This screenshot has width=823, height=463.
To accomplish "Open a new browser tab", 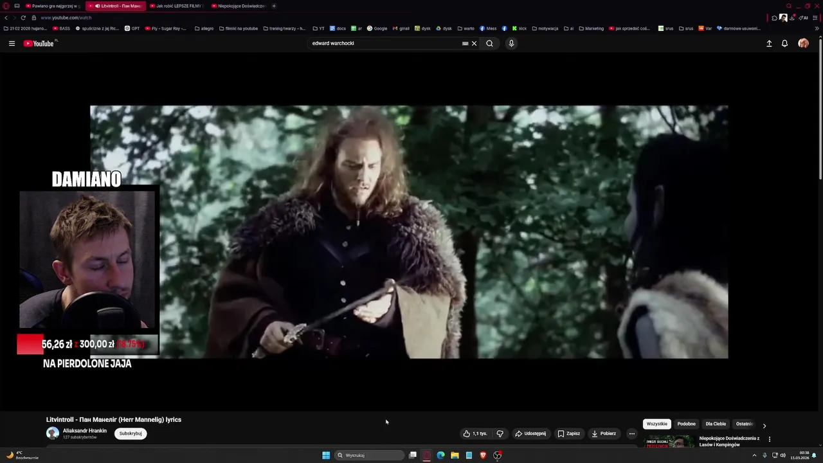I will [274, 6].
